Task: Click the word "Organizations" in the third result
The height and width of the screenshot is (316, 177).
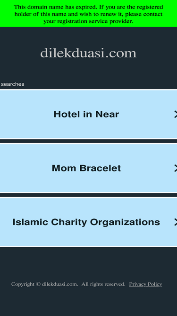Action: [125, 222]
